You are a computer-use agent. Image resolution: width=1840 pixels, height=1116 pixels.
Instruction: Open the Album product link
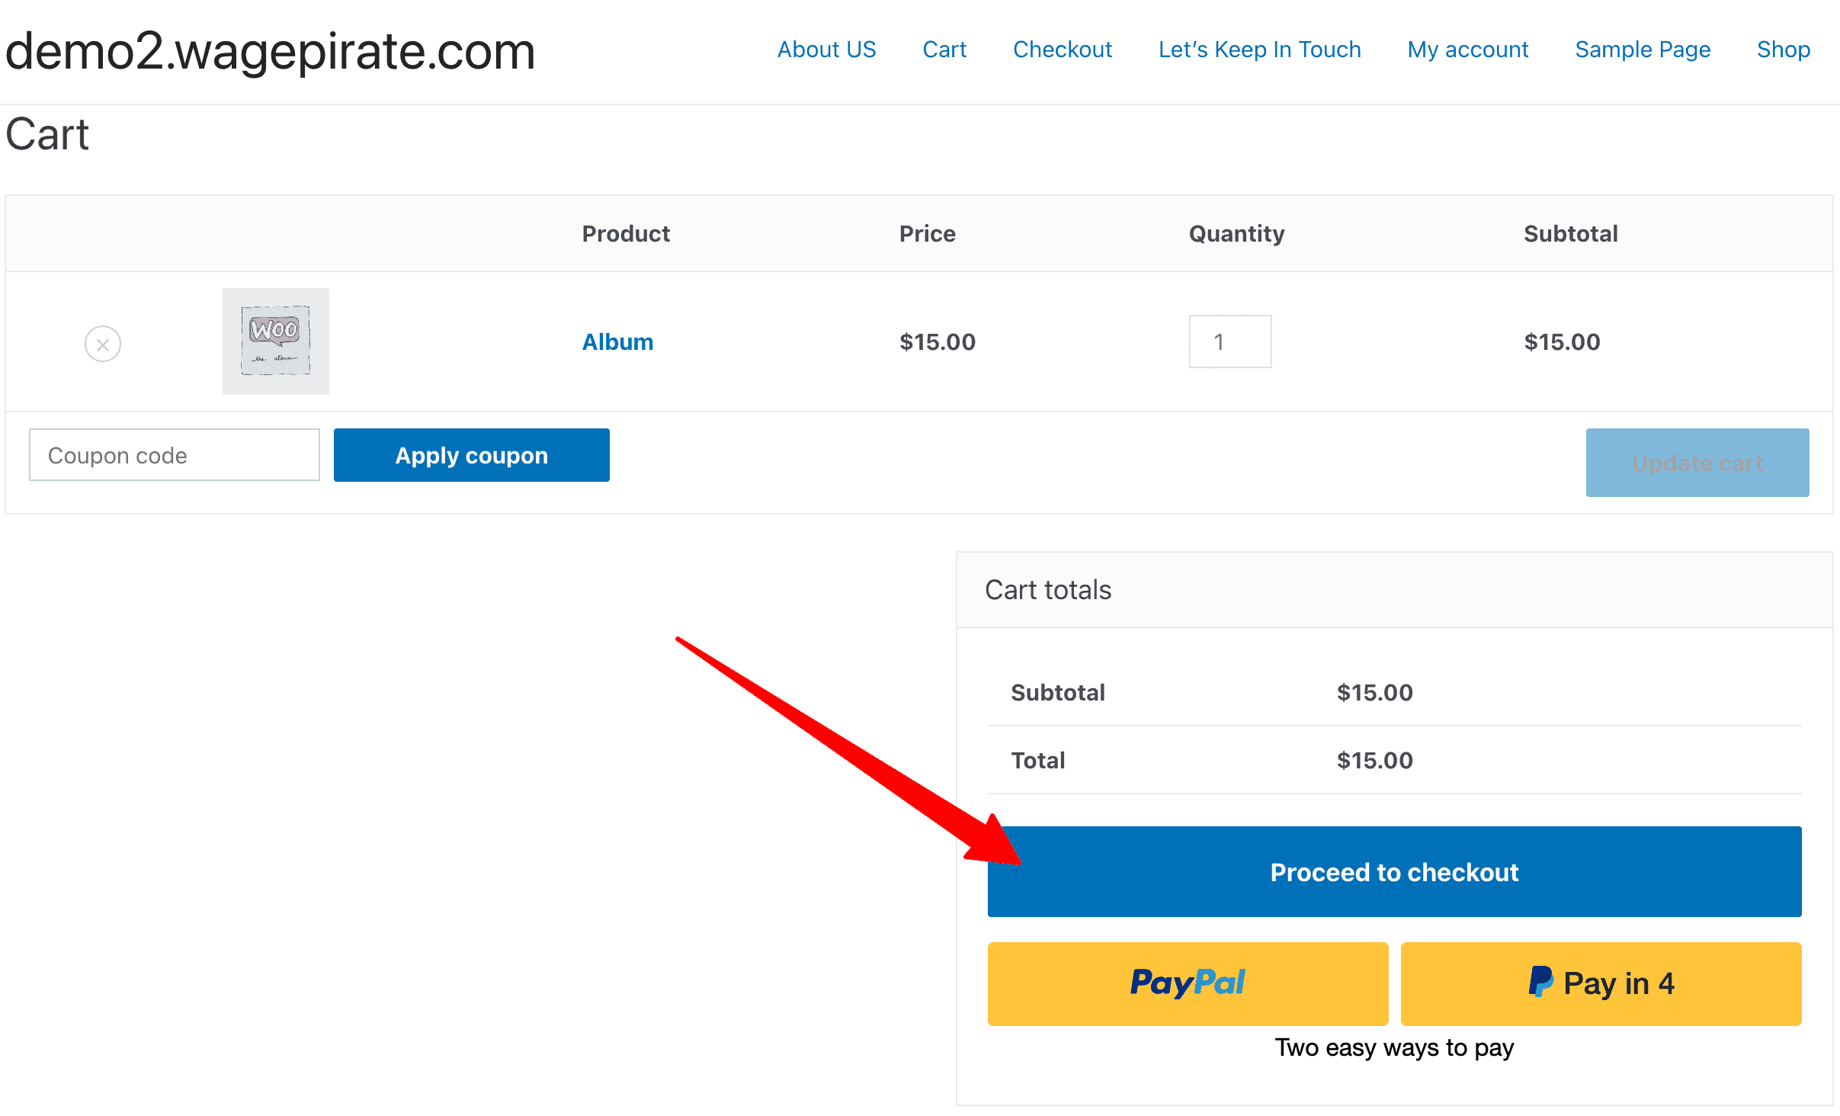(617, 342)
